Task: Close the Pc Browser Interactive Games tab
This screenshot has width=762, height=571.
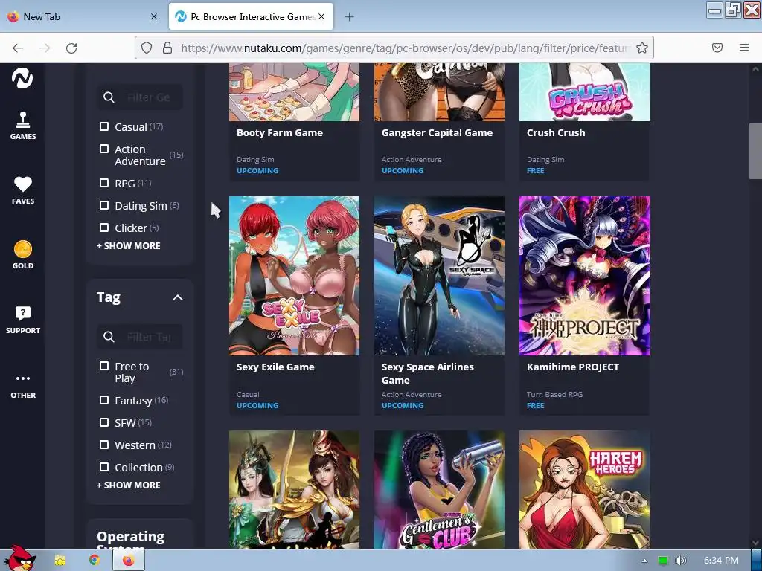Action: pos(321,16)
